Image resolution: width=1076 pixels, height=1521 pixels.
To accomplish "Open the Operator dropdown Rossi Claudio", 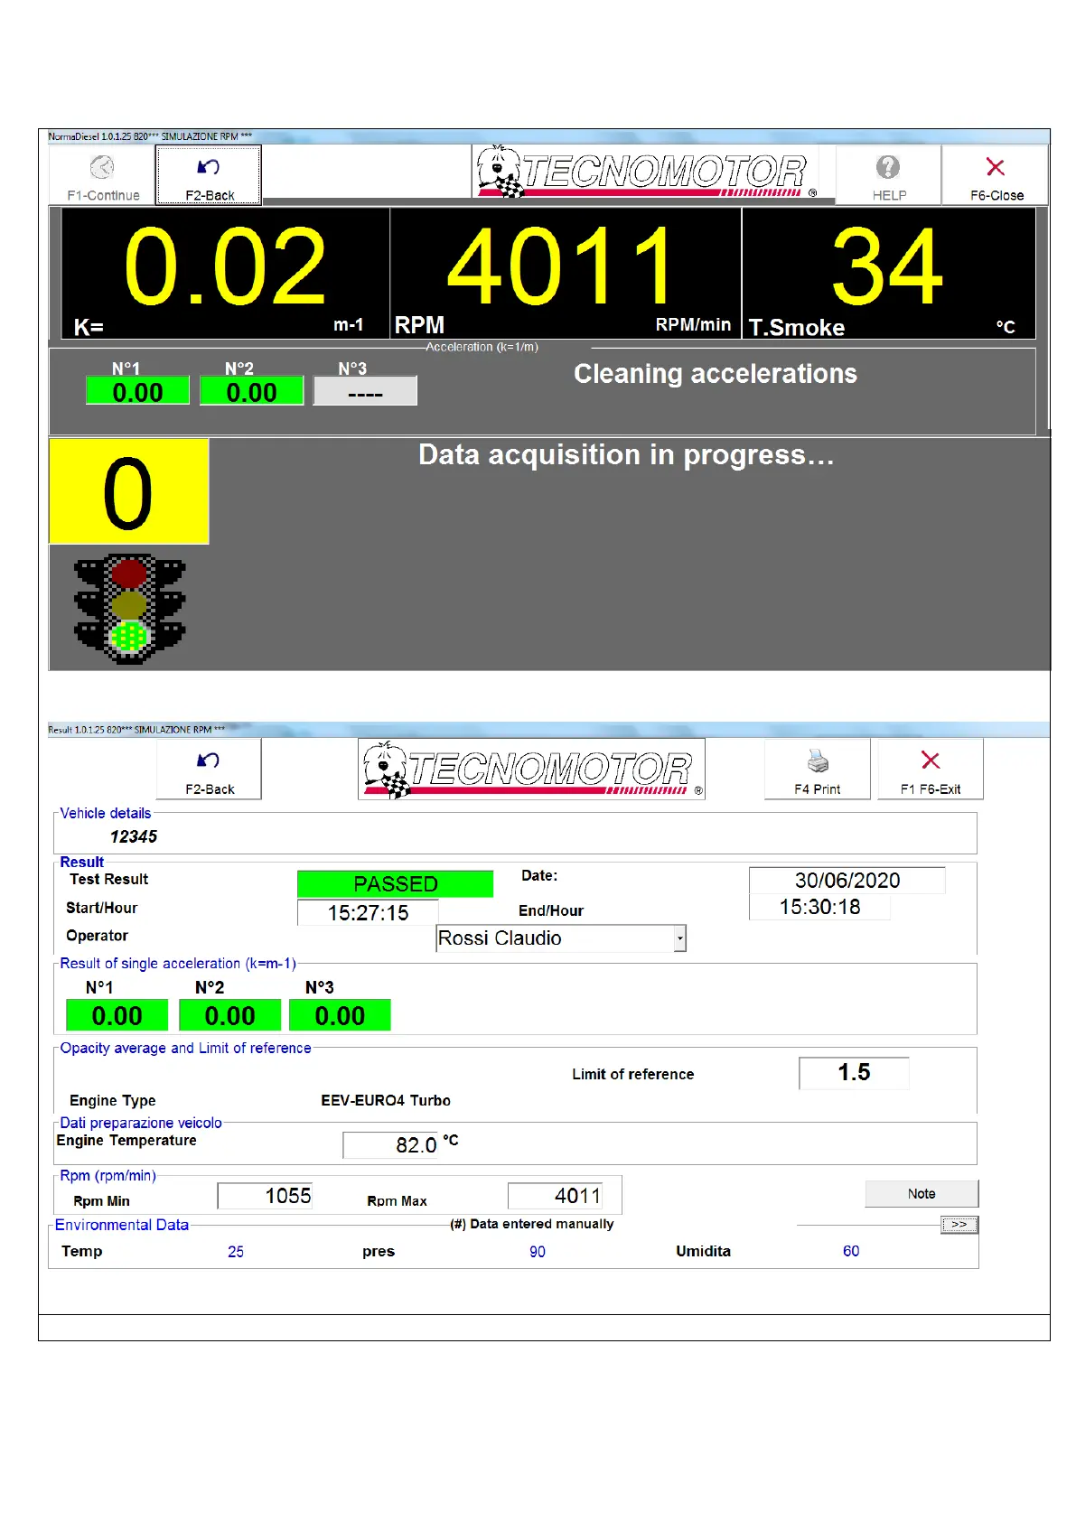I will [x=679, y=938].
